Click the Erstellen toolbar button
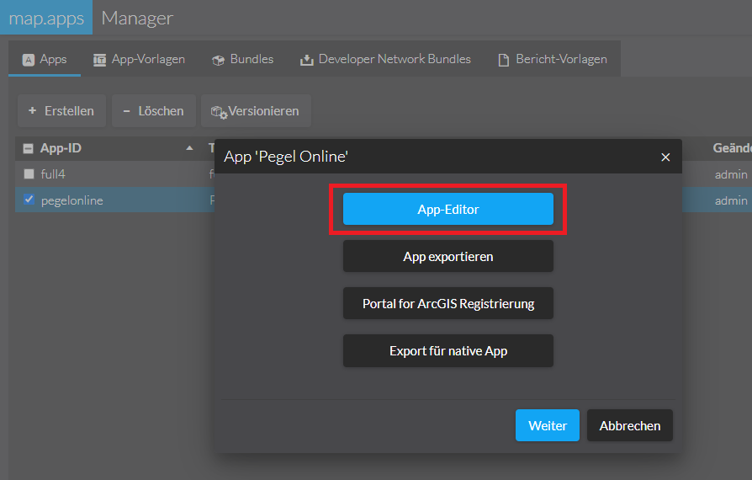Viewport: 752px width, 480px height. [x=61, y=111]
